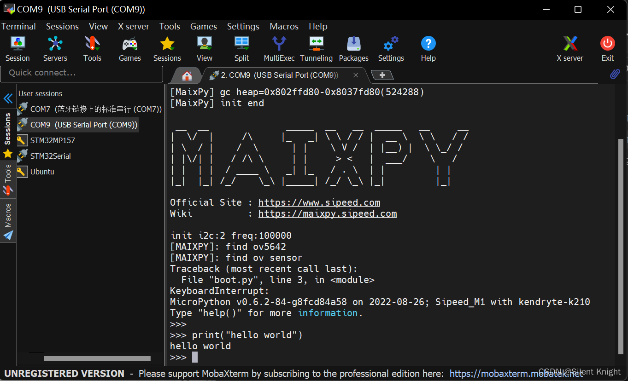Click the Split toolbar icon
Viewport: 628px width, 381px height.
[x=241, y=49]
